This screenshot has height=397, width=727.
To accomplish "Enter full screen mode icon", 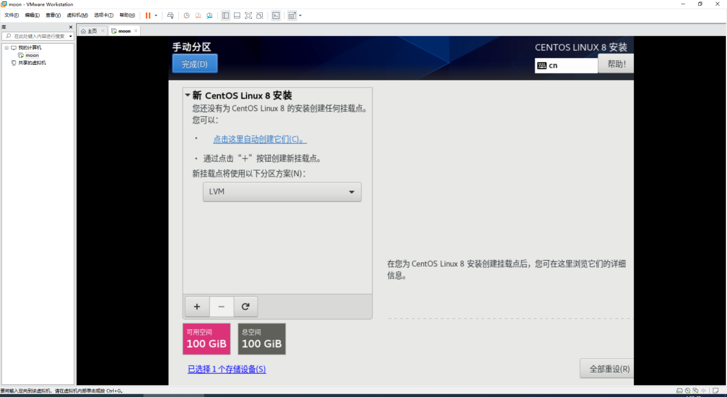I will (248, 15).
